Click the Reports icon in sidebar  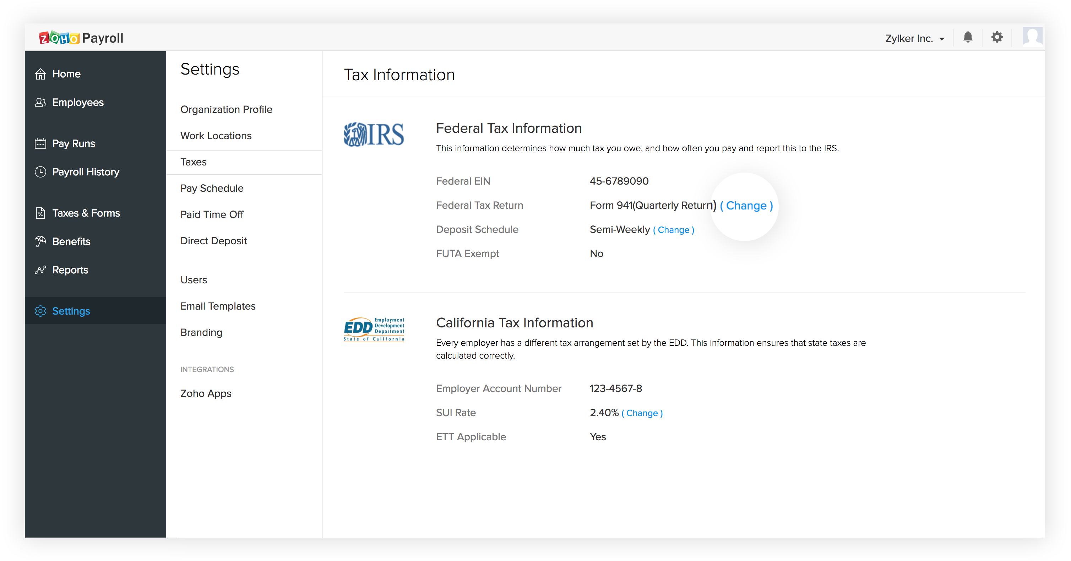41,269
